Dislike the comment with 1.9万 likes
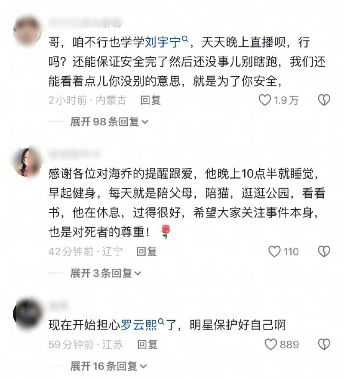 coord(324,100)
